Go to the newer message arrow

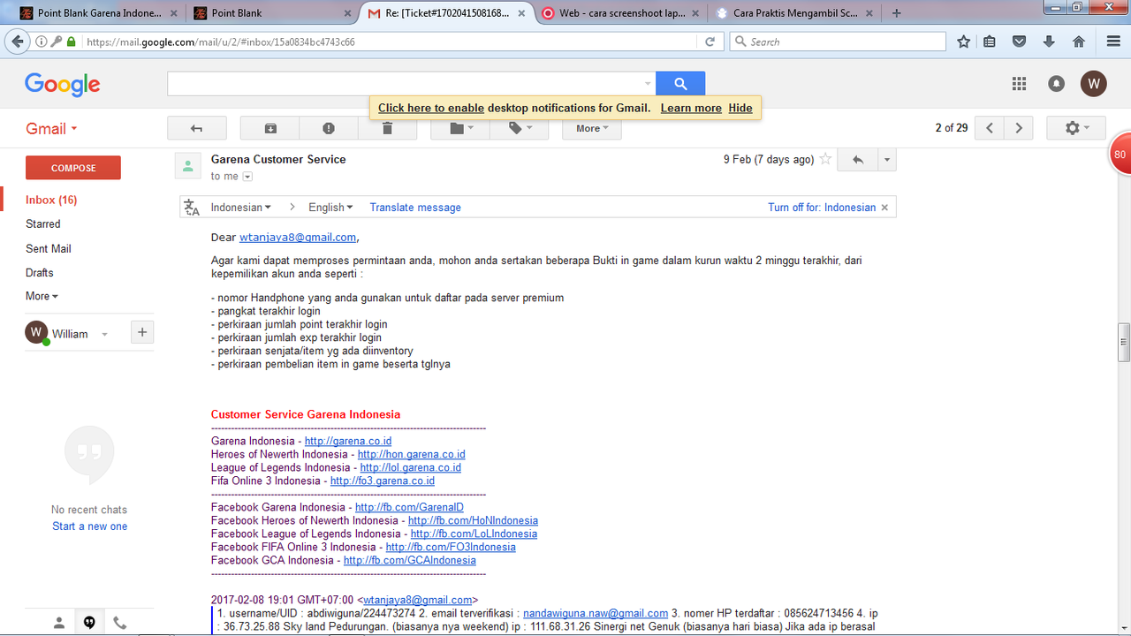[x=990, y=128]
